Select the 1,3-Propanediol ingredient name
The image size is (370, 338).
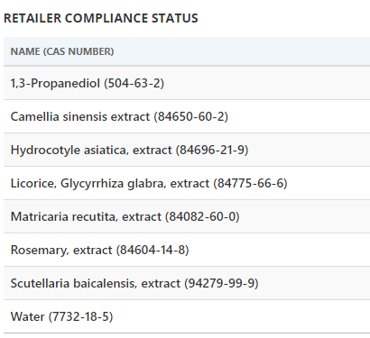55,83
